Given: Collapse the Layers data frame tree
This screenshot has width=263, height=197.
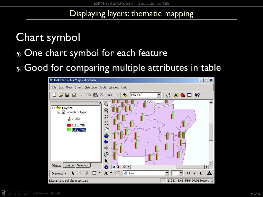Looking at the screenshot, I should (53, 108).
